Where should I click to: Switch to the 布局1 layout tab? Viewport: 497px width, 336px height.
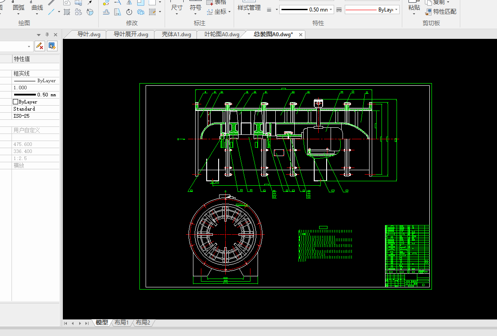[x=121, y=323]
